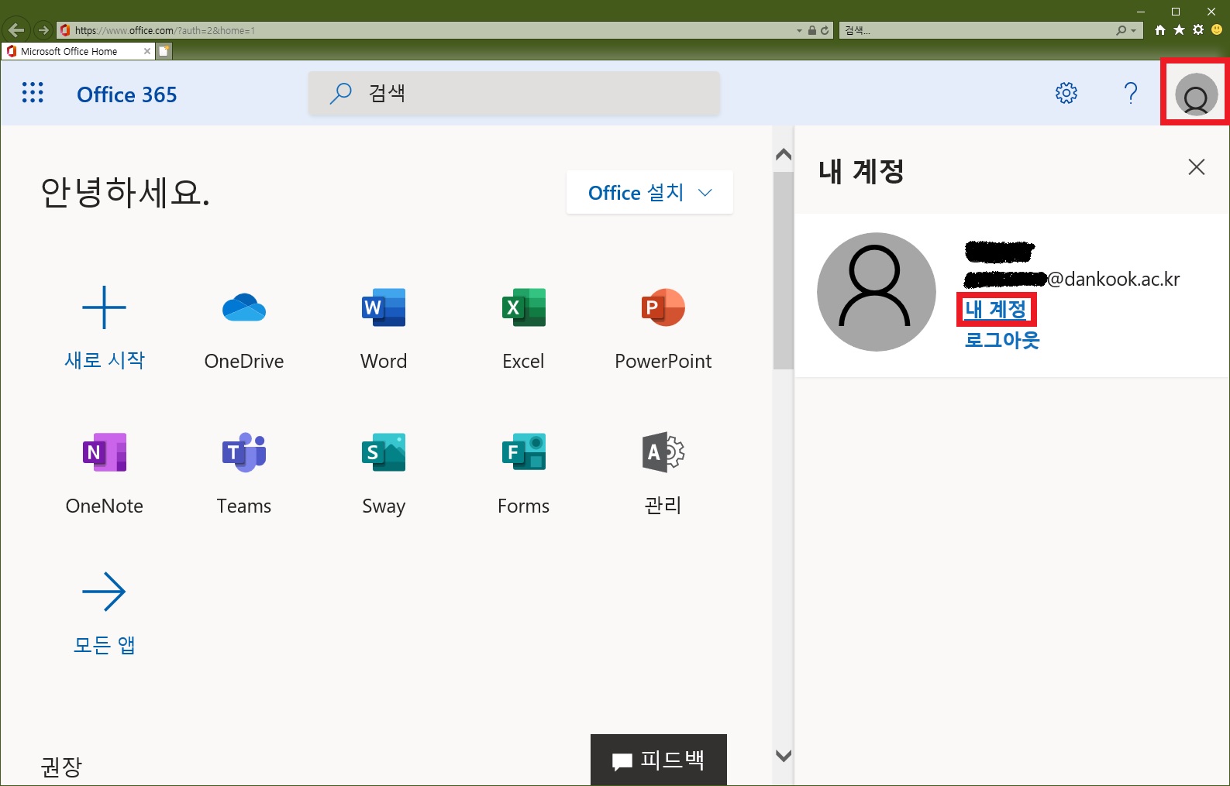Launch Excel from the app list
This screenshot has height=786, width=1230.
click(523, 307)
